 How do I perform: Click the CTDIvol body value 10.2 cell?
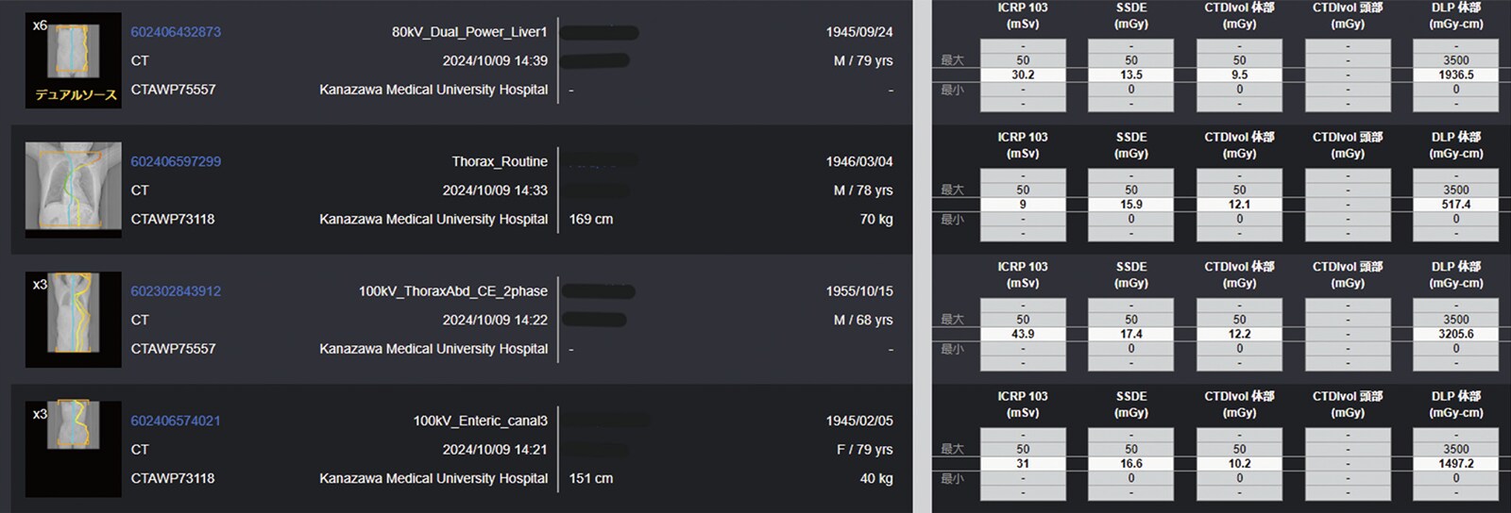coord(1239,464)
